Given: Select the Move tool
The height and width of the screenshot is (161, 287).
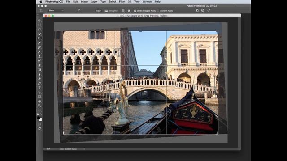Looking at the screenshot, I should (39, 21).
